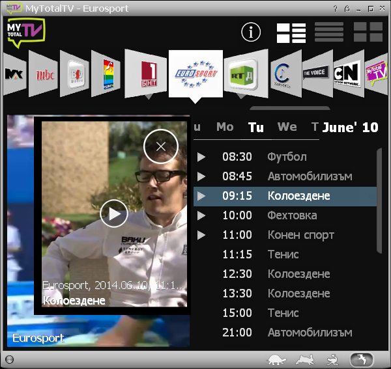
Task: Select the 08:45 Автомобилизъм program
Action: click(285, 176)
